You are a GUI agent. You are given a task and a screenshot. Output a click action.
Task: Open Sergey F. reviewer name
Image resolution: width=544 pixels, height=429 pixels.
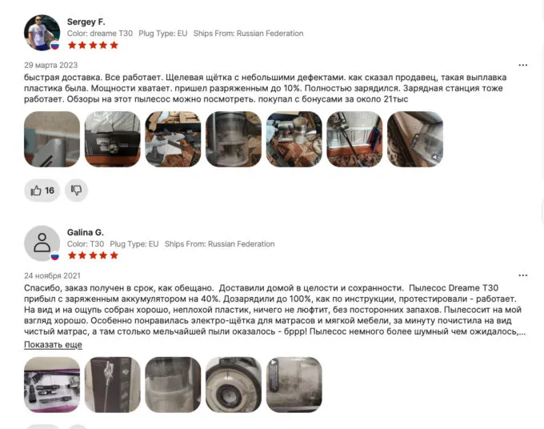[86, 22]
